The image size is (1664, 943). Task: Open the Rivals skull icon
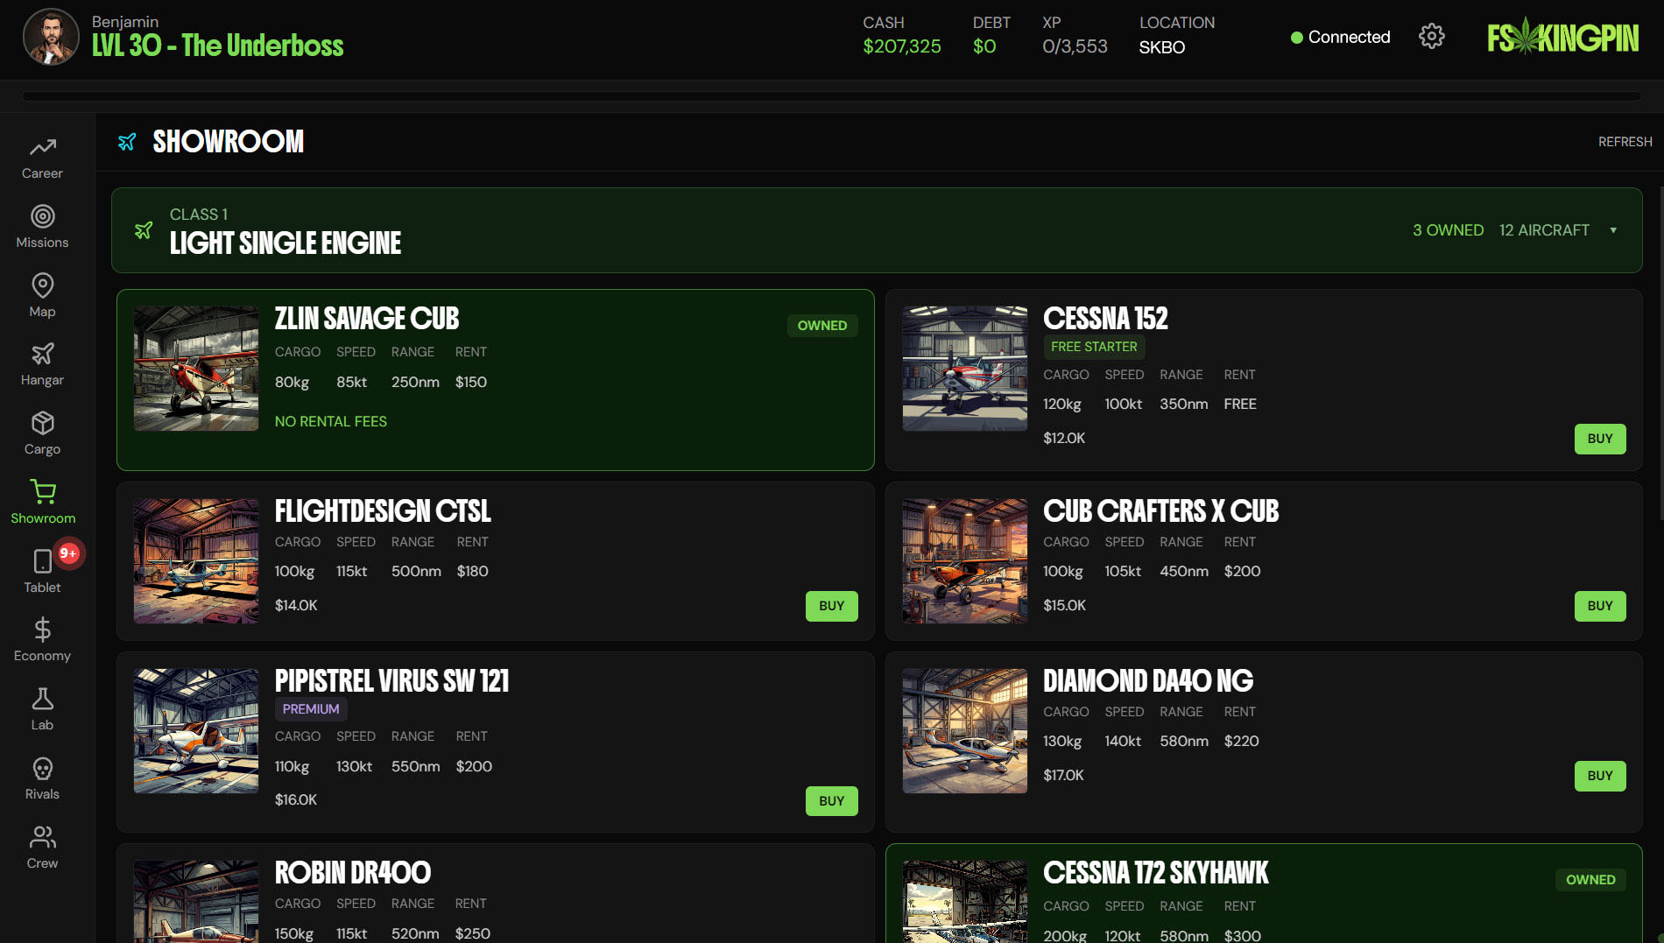click(x=42, y=768)
